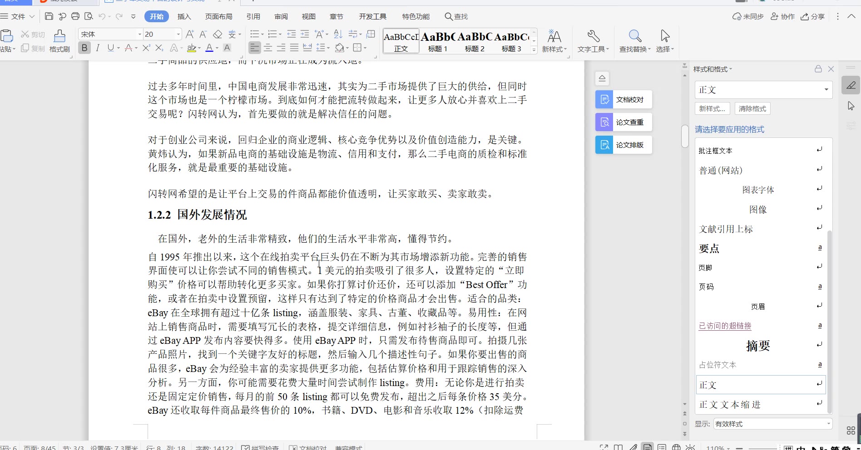Expand the font size dropdown showing 20

[178, 34]
